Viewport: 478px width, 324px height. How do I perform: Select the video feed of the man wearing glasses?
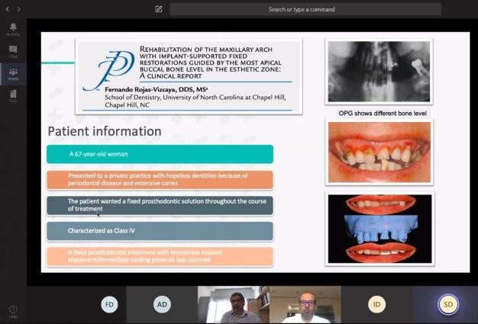305,304
